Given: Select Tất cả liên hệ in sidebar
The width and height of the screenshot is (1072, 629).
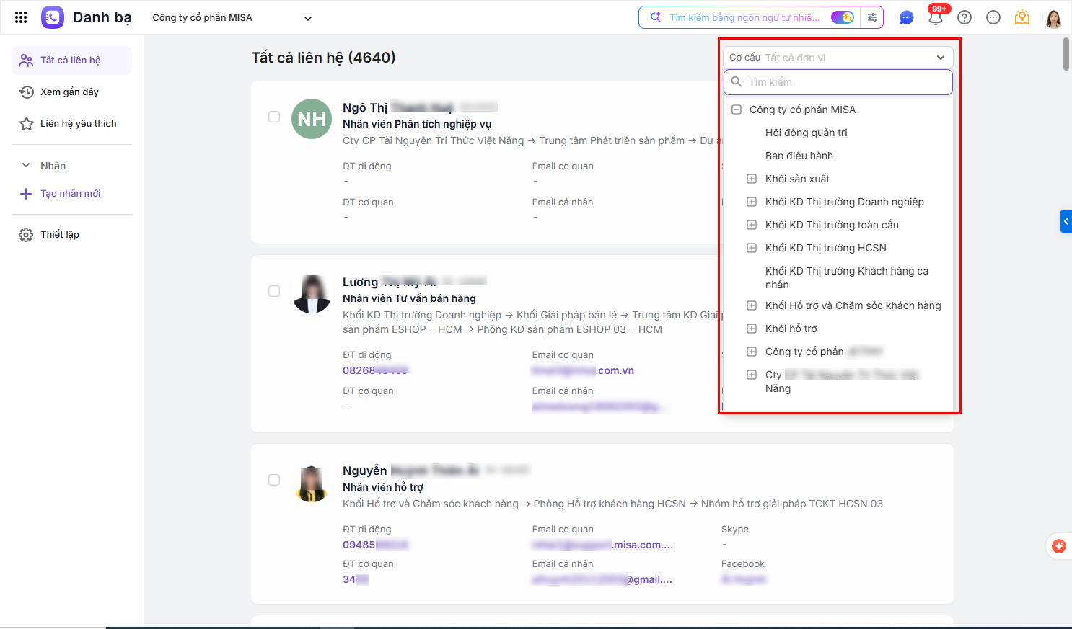Looking at the screenshot, I should coord(71,61).
